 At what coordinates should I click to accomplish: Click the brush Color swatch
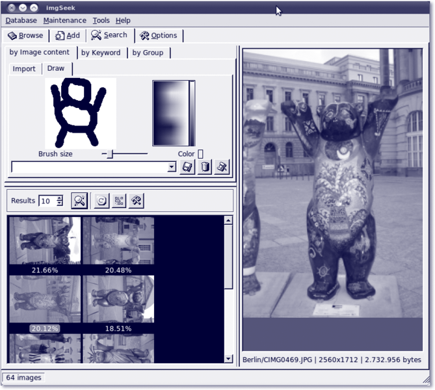[200, 154]
